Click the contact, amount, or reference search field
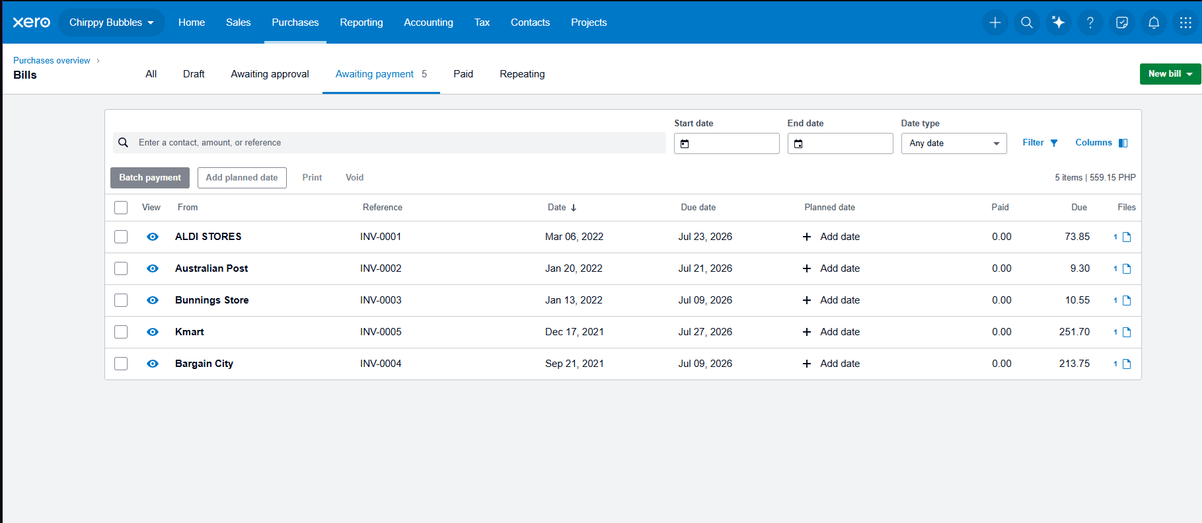1202x523 pixels. (x=389, y=143)
